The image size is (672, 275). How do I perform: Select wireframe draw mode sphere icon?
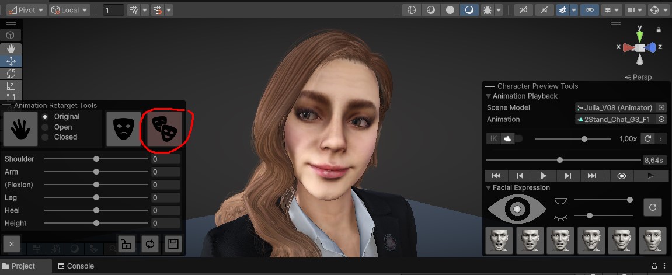[412, 10]
